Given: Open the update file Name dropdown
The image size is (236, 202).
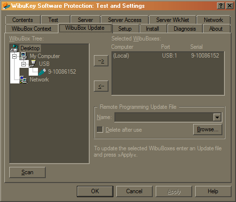Looking at the screenshot, I should [x=217, y=117].
